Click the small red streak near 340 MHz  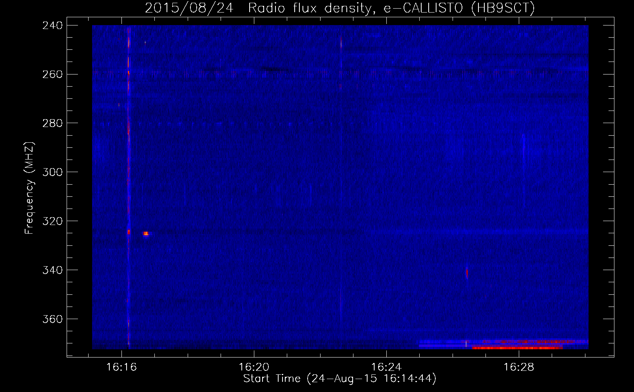click(467, 272)
